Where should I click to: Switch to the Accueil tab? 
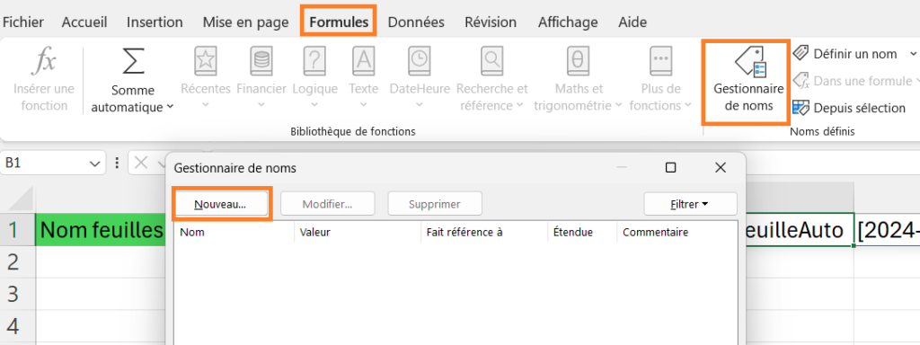(84, 22)
